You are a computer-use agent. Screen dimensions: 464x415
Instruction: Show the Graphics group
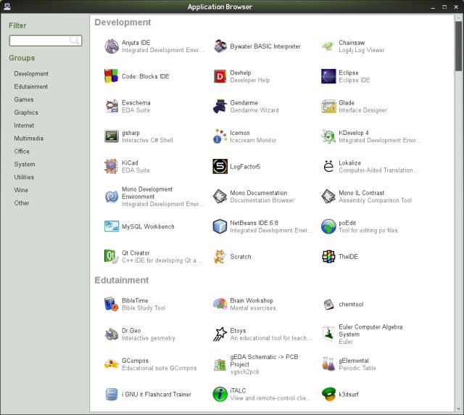pos(26,112)
